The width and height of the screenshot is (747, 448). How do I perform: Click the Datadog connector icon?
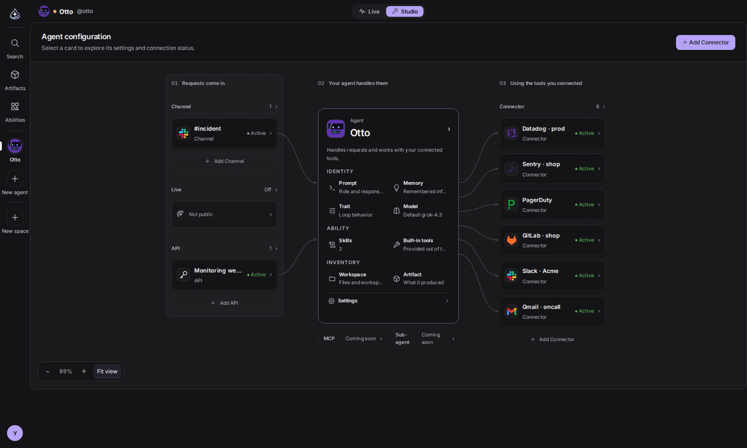pyautogui.click(x=512, y=133)
